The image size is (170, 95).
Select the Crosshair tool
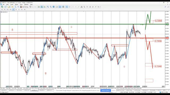pyautogui.click(x=70, y=7)
